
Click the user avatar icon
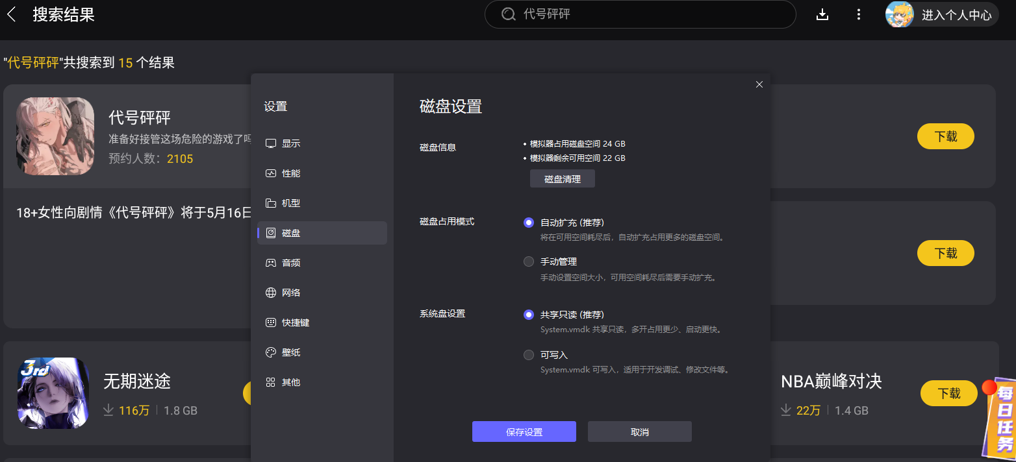point(900,14)
